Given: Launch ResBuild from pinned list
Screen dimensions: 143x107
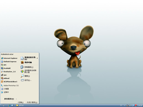Looking at the screenshot, I should tap(6, 68).
